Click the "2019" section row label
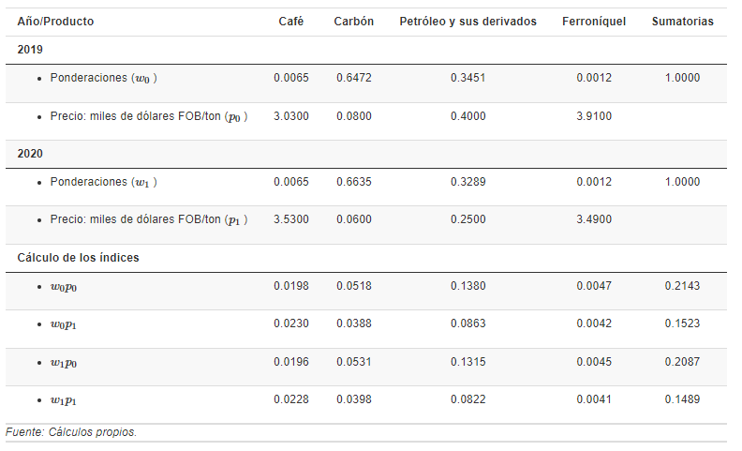 point(30,50)
